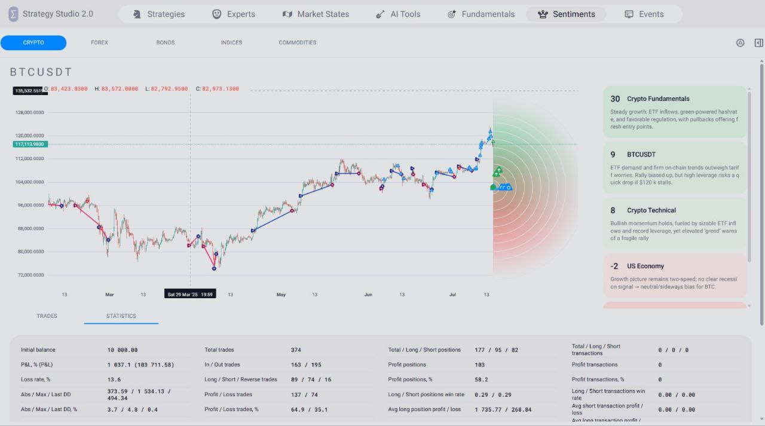This screenshot has width=765, height=426.
Task: Select the CRYPTO asset class pill
Action: point(33,42)
